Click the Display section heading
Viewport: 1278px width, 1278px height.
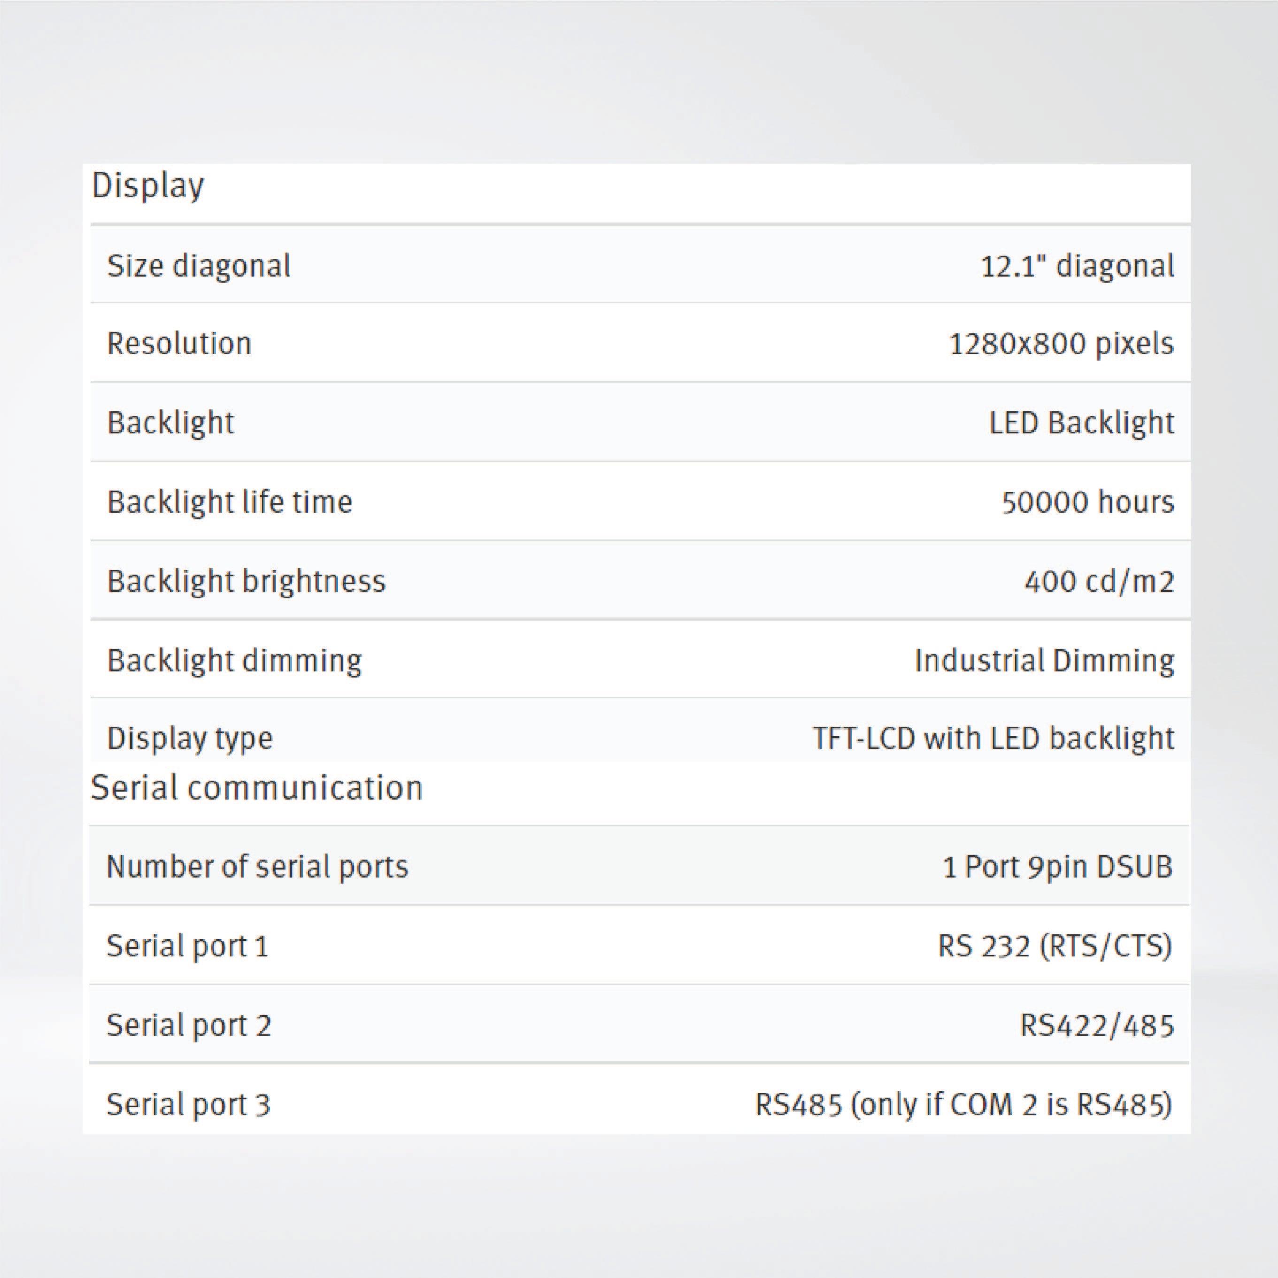pyautogui.click(x=147, y=186)
